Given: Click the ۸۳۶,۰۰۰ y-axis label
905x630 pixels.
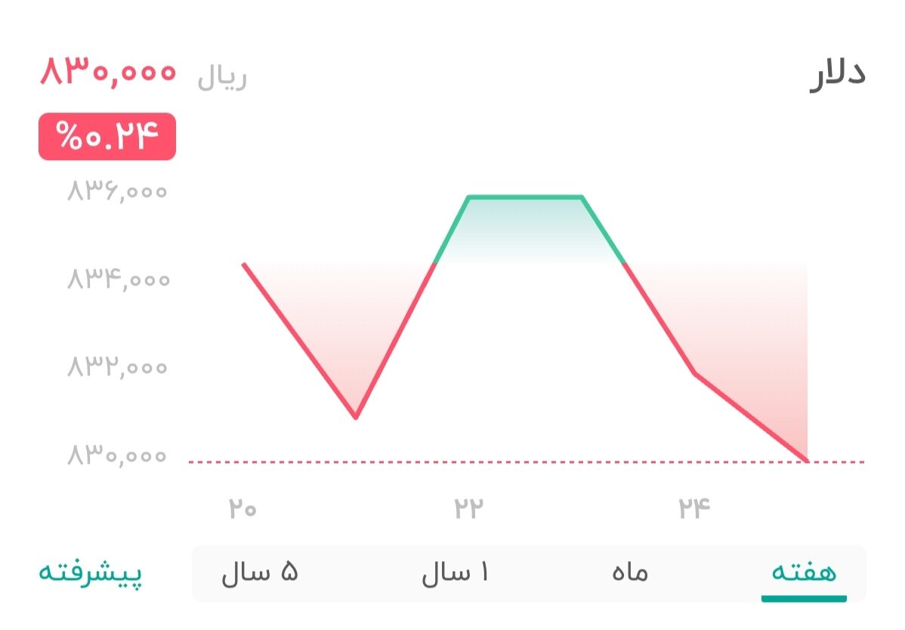Looking at the screenshot, I should coord(118,192).
